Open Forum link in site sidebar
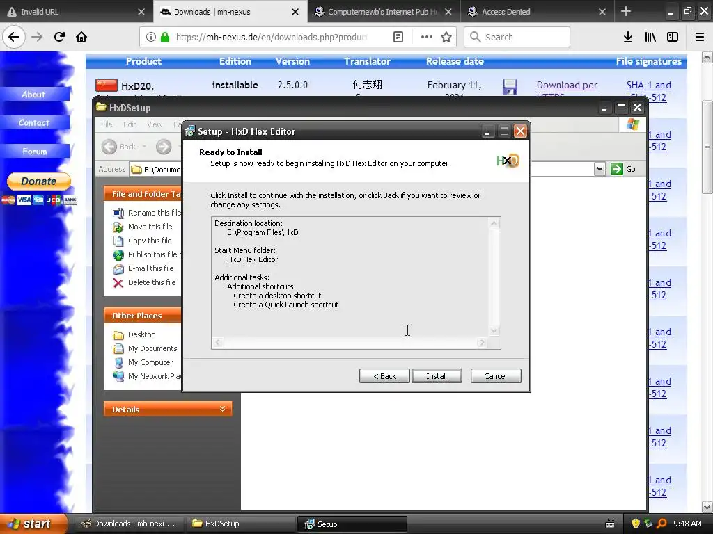The height and width of the screenshot is (534, 713). [35, 151]
